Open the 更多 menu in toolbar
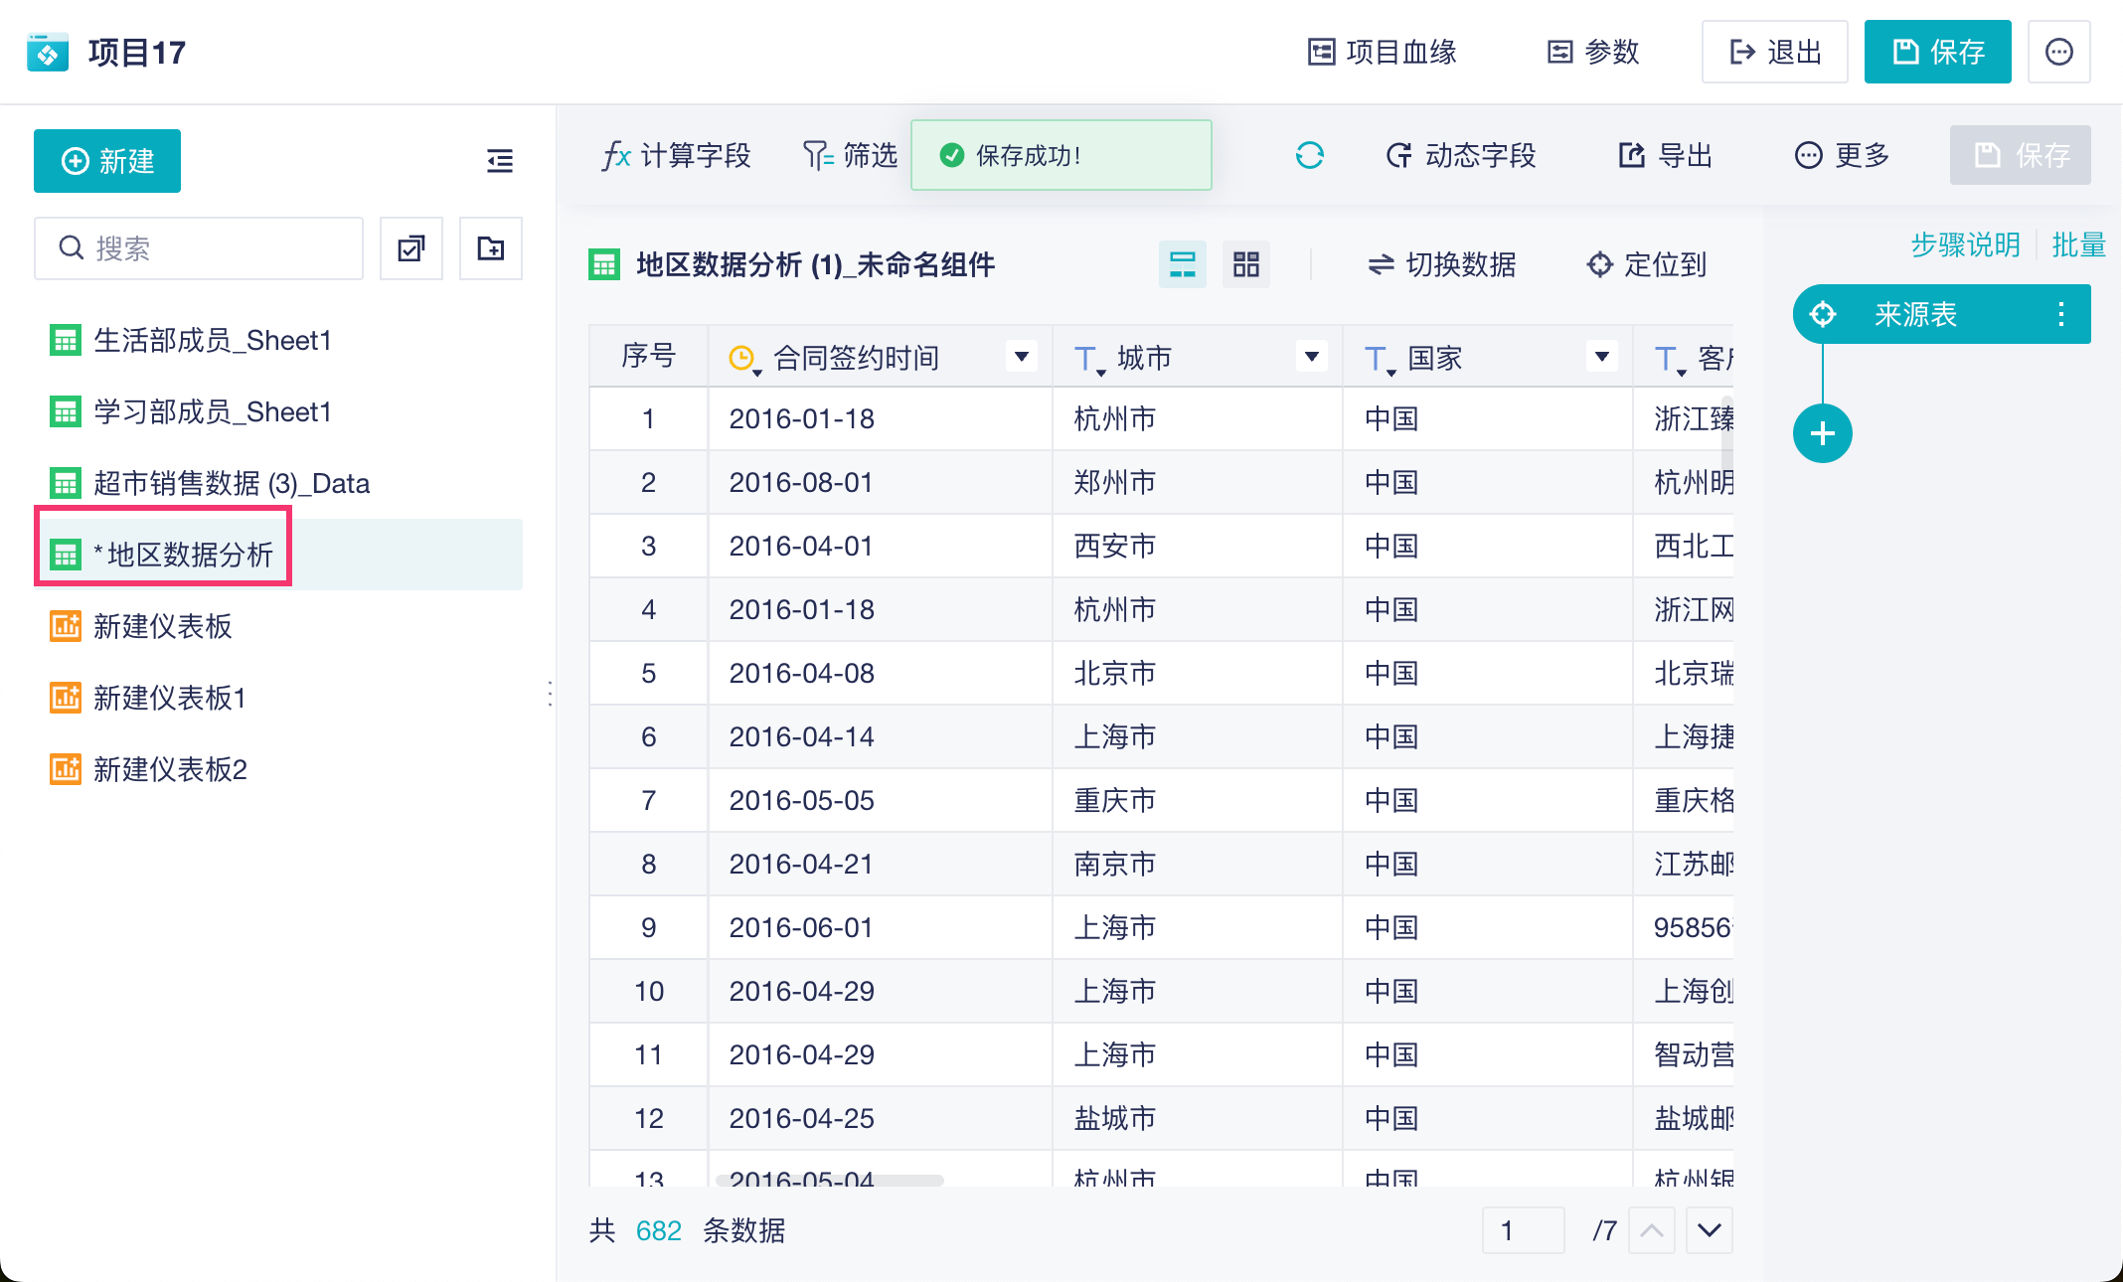This screenshot has width=2123, height=1282. pos(1842,155)
